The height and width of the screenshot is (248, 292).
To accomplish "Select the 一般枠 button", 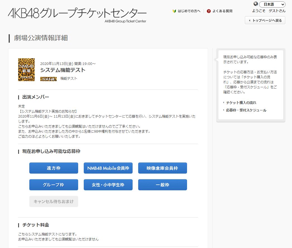I will [x=162, y=185].
